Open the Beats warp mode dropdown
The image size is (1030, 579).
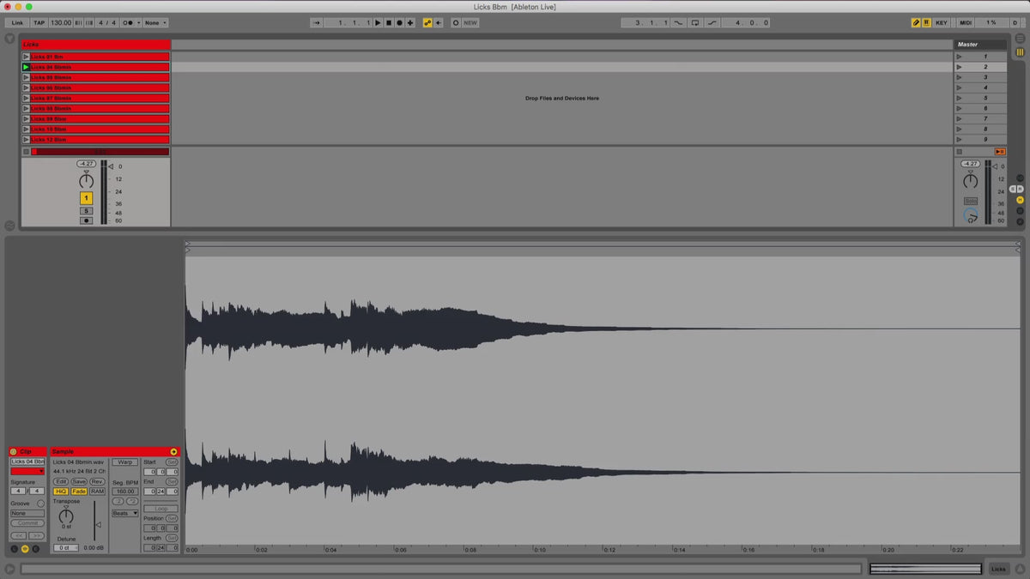pos(124,514)
